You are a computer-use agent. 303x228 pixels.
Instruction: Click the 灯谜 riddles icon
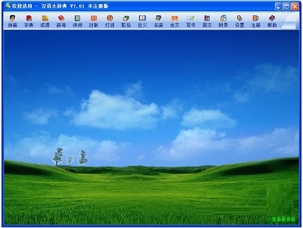(110, 21)
